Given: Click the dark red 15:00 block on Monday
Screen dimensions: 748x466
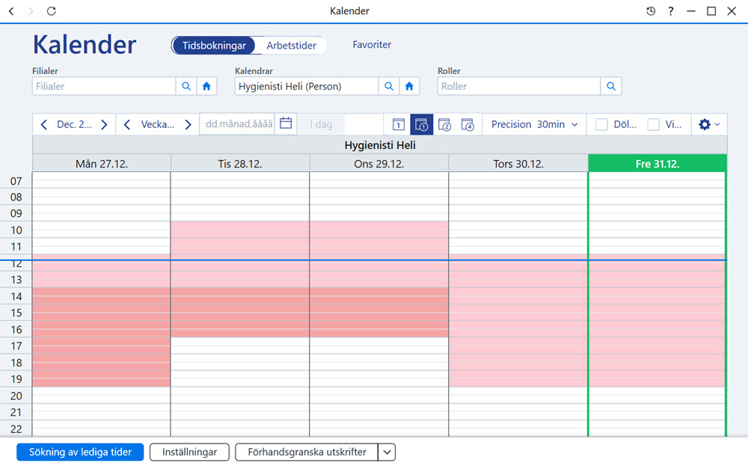Looking at the screenshot, I should tap(101, 313).
